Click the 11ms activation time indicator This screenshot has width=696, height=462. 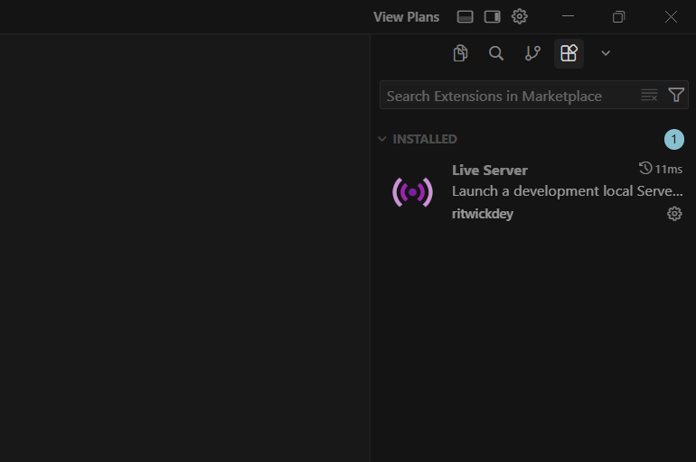point(661,169)
